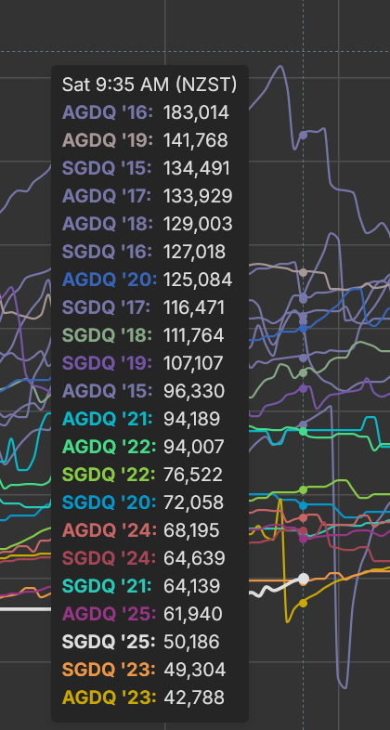Select the white SGDQ '25 data point
390x730 pixels.
click(304, 579)
